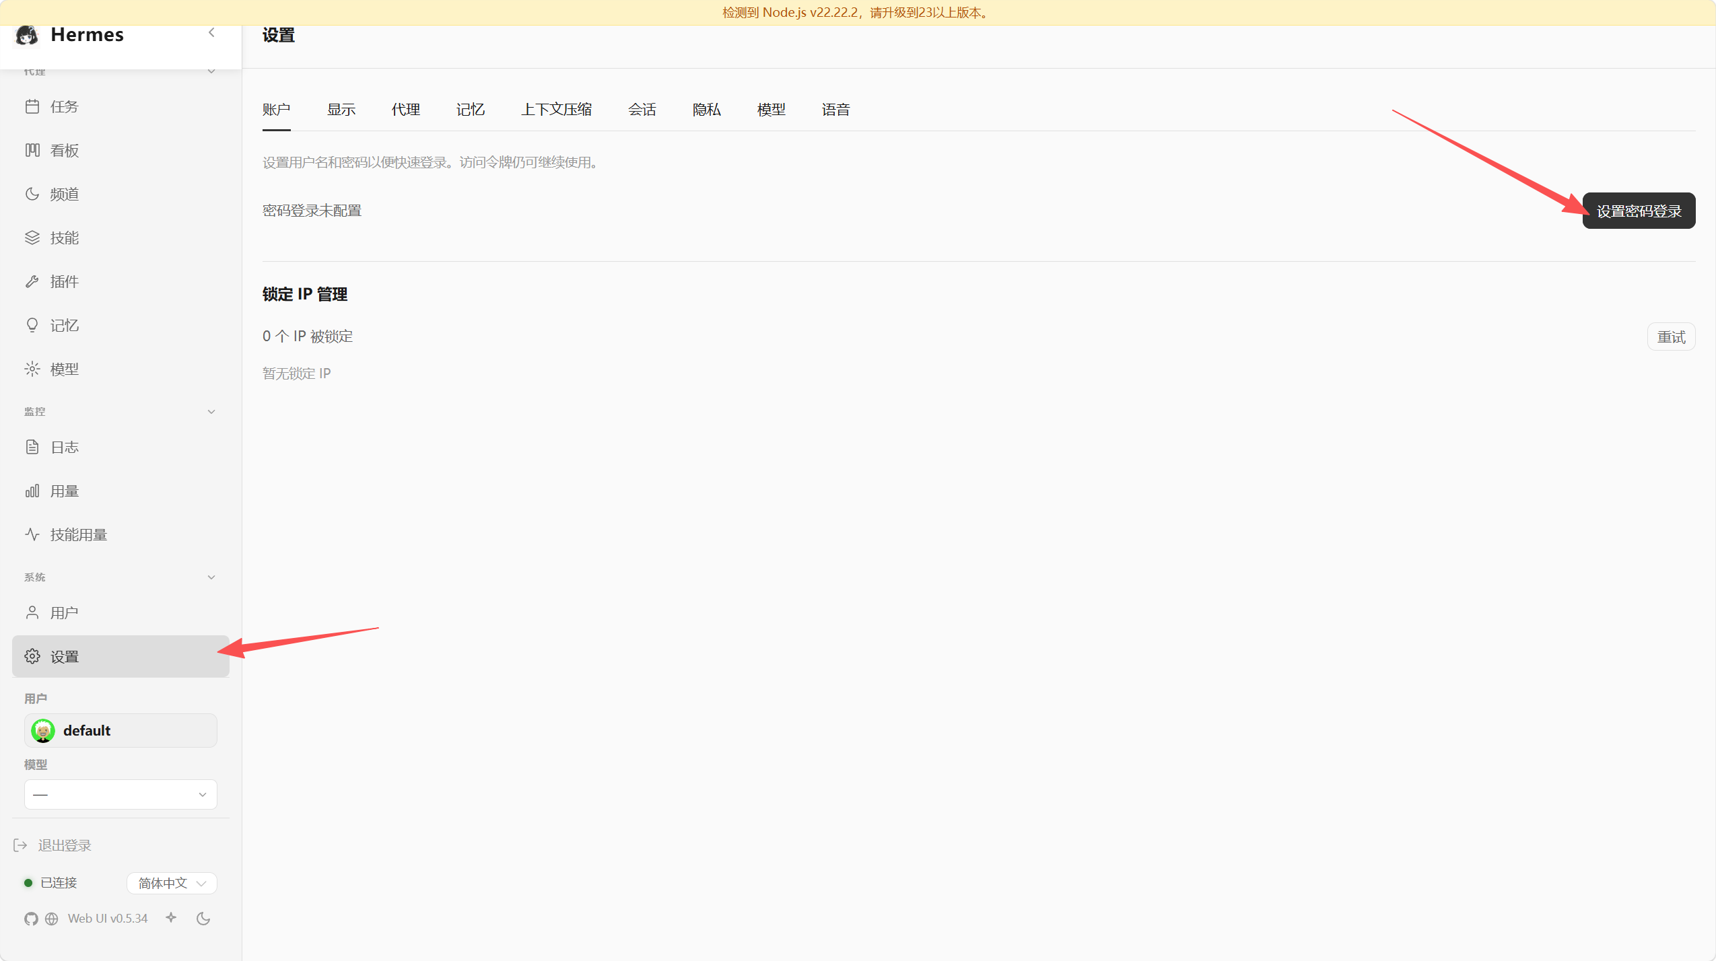This screenshot has width=1716, height=961.
Task: Open Tasks via calendar icon
Action: pos(32,106)
